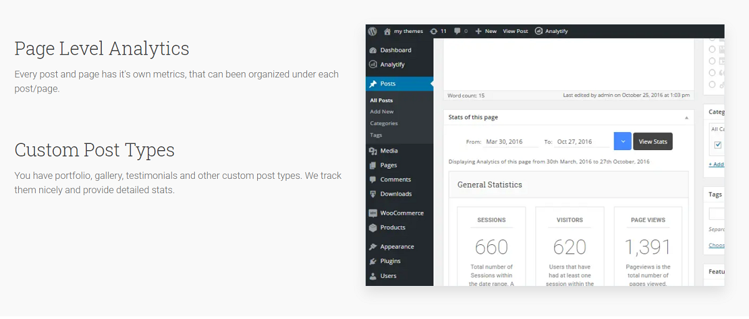Viewport: 749px width, 319px height.
Task: Open the Plugins plug icon in sidebar
Action: click(x=373, y=261)
